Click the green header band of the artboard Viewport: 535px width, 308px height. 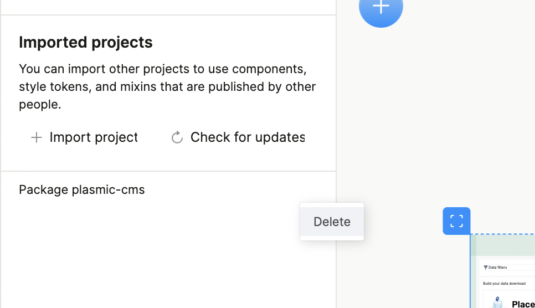[x=503, y=247]
